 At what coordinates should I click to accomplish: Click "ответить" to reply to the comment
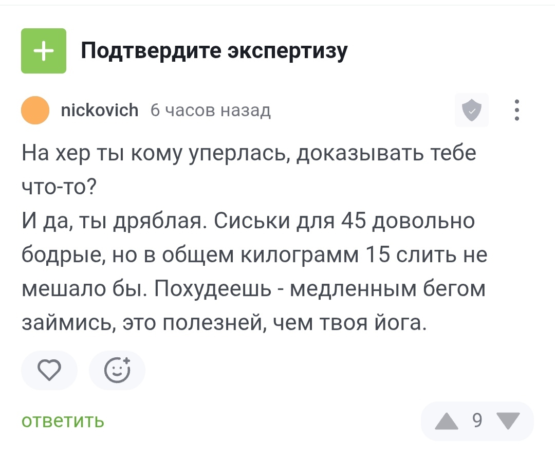click(63, 421)
